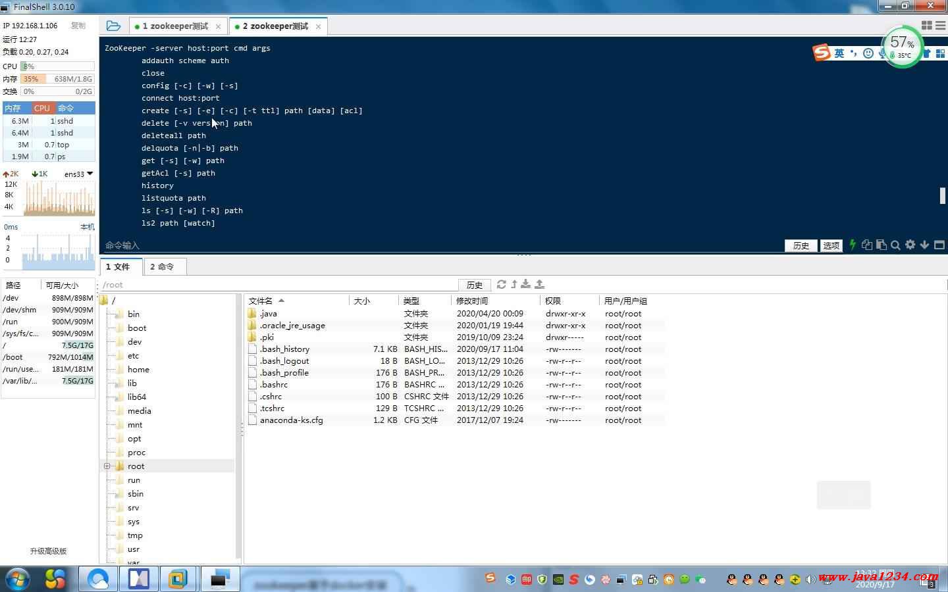Open path 历史 button in file panel

point(475,285)
